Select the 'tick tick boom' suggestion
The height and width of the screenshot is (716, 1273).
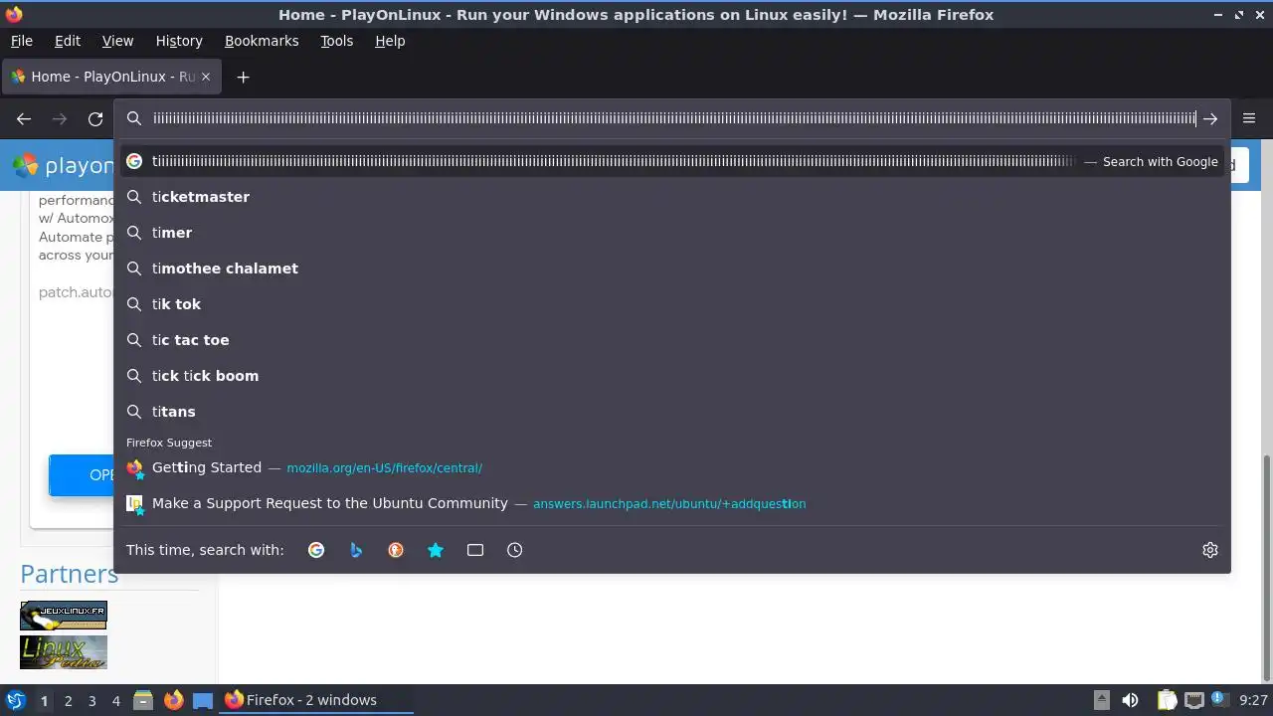point(672,376)
